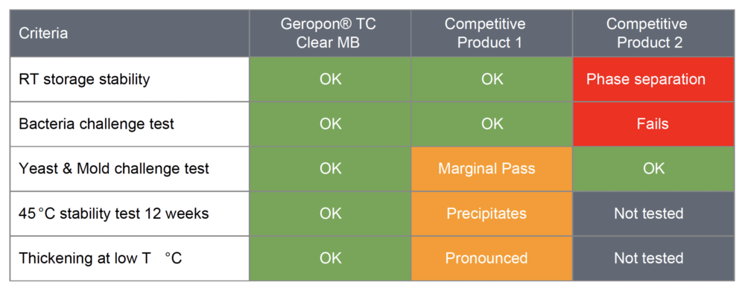Select the orange Pronounced cell
Image resolution: width=745 pixels, height=288 pixels.
pyautogui.click(x=492, y=258)
